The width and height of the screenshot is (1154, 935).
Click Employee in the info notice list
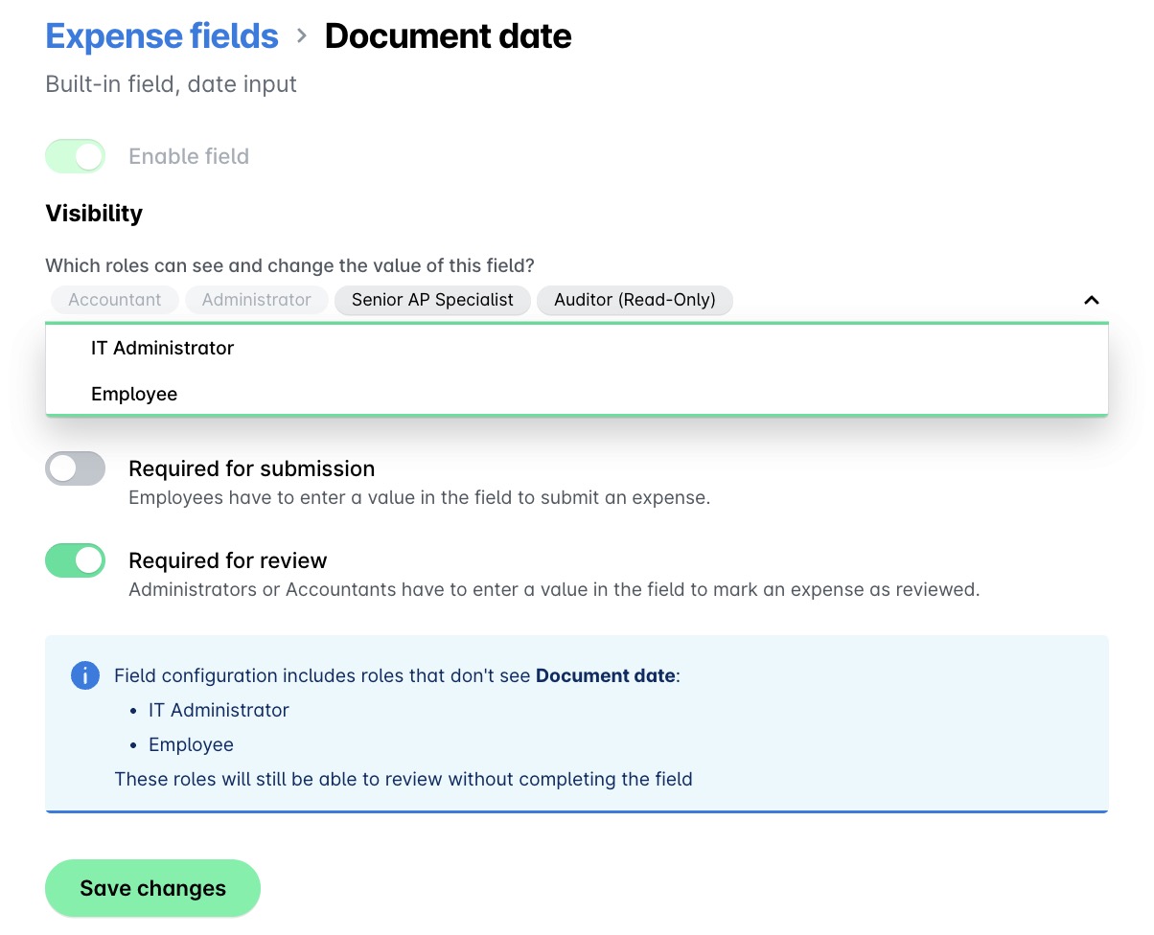click(x=191, y=744)
